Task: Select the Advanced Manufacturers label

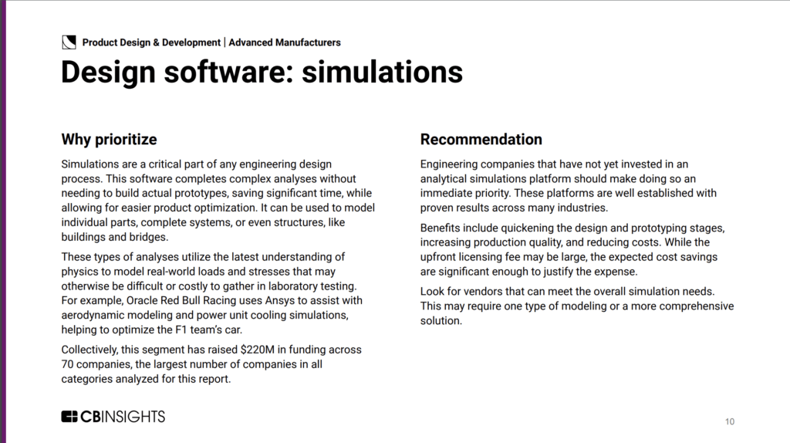Action: pos(285,42)
